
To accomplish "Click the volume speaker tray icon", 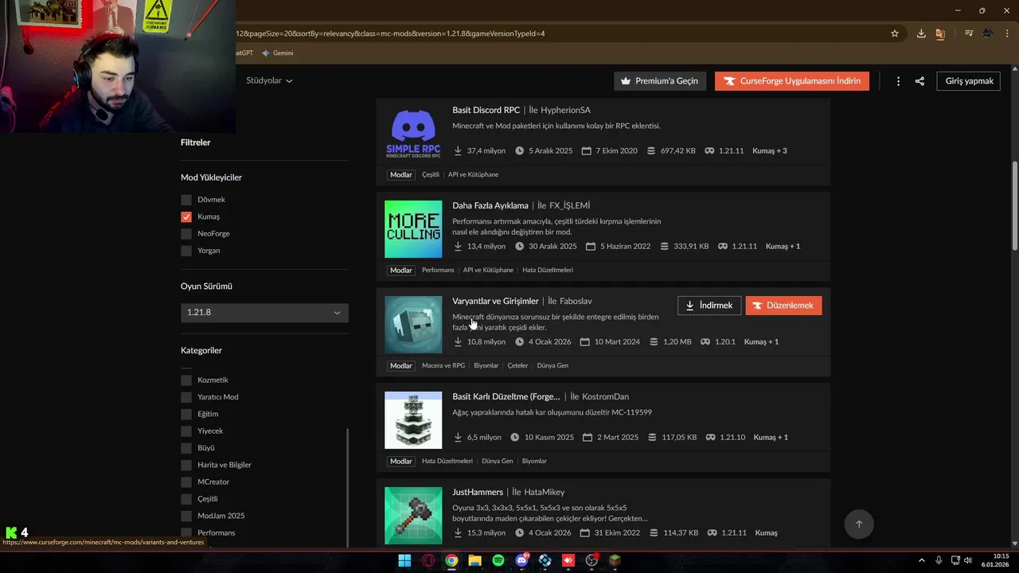I will coord(967,560).
